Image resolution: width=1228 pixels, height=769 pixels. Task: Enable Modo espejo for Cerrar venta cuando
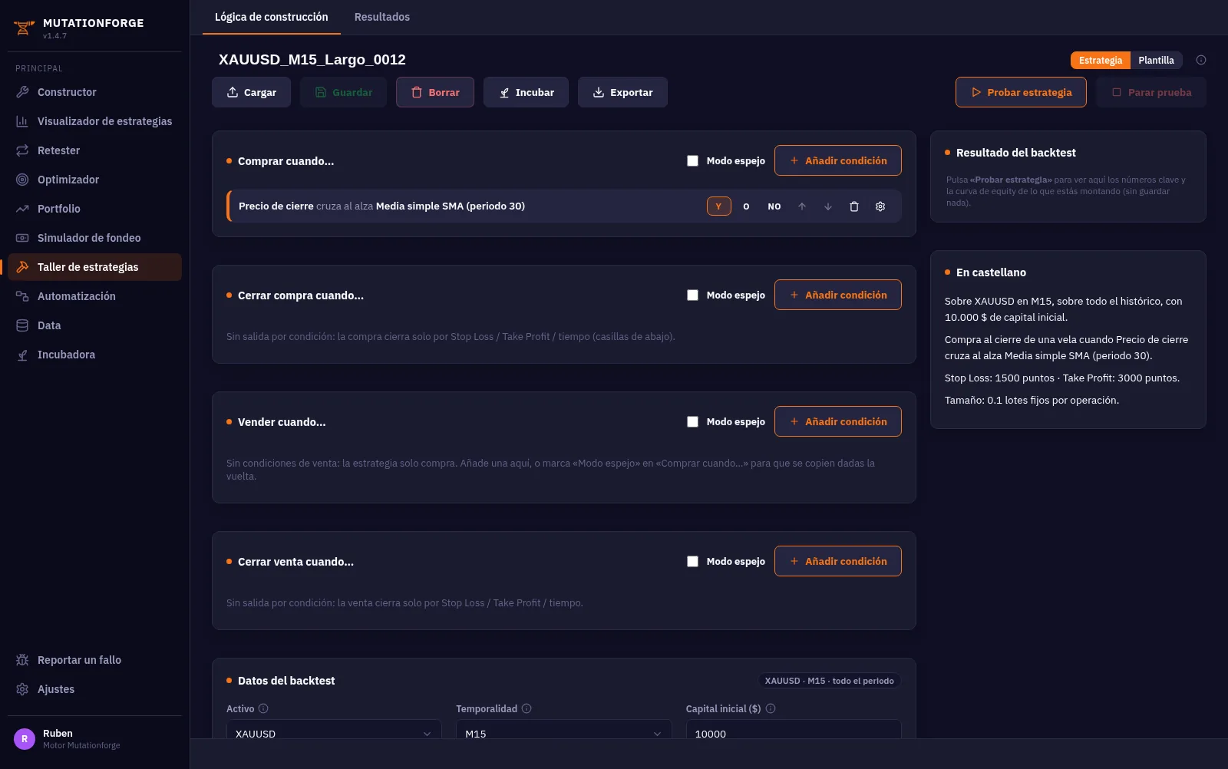[x=692, y=561]
